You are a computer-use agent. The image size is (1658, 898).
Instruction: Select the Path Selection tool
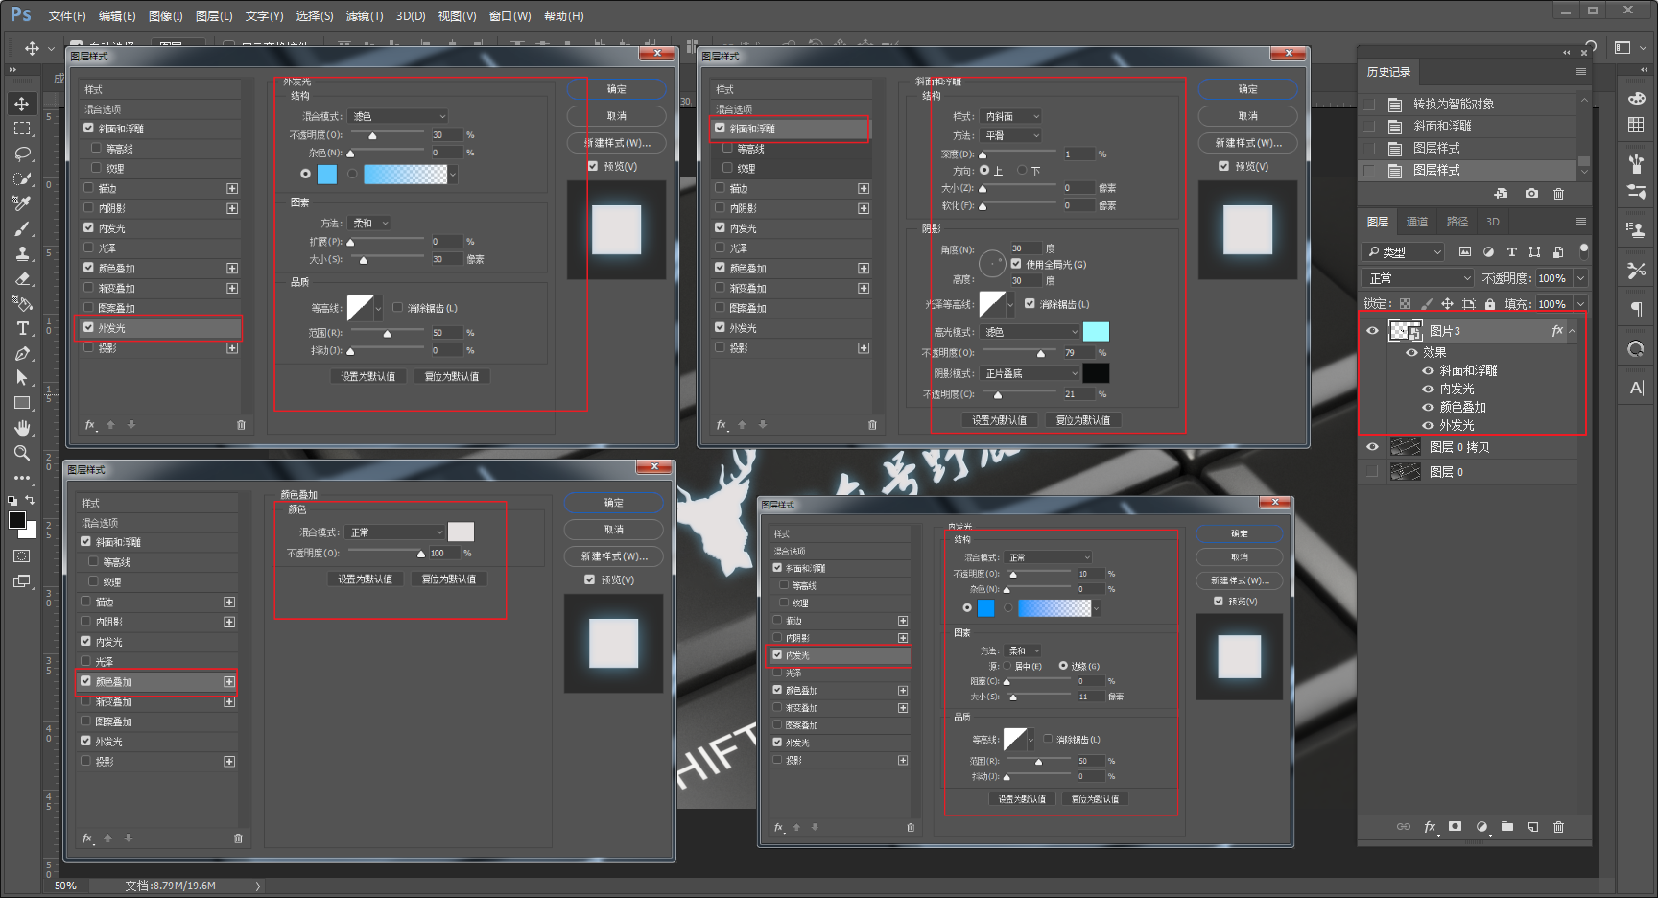pyautogui.click(x=22, y=378)
